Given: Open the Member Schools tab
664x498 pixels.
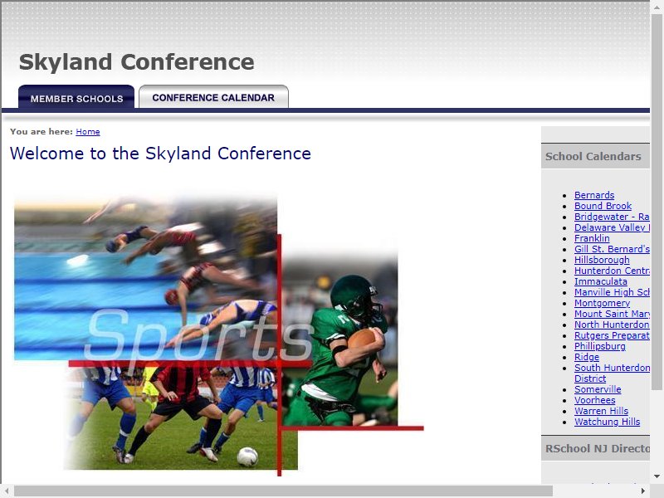Looking at the screenshot, I should (76, 97).
